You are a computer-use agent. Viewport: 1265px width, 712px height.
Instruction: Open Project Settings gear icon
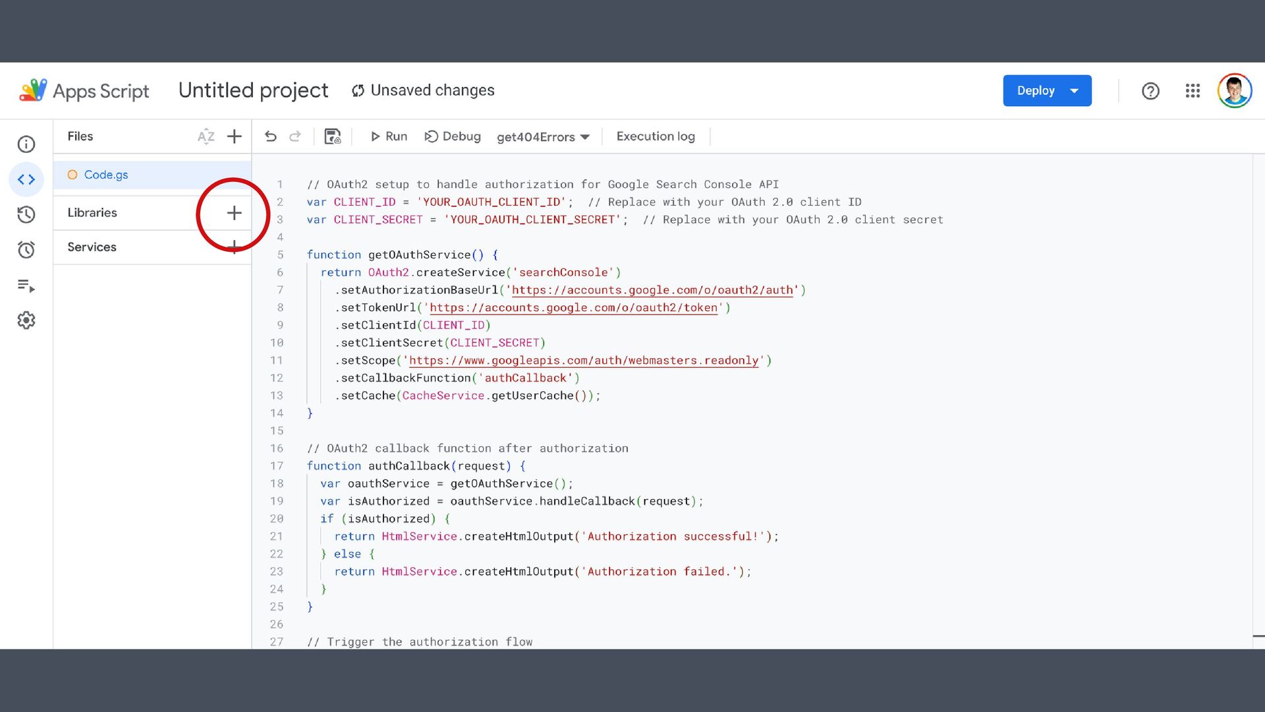(x=26, y=320)
